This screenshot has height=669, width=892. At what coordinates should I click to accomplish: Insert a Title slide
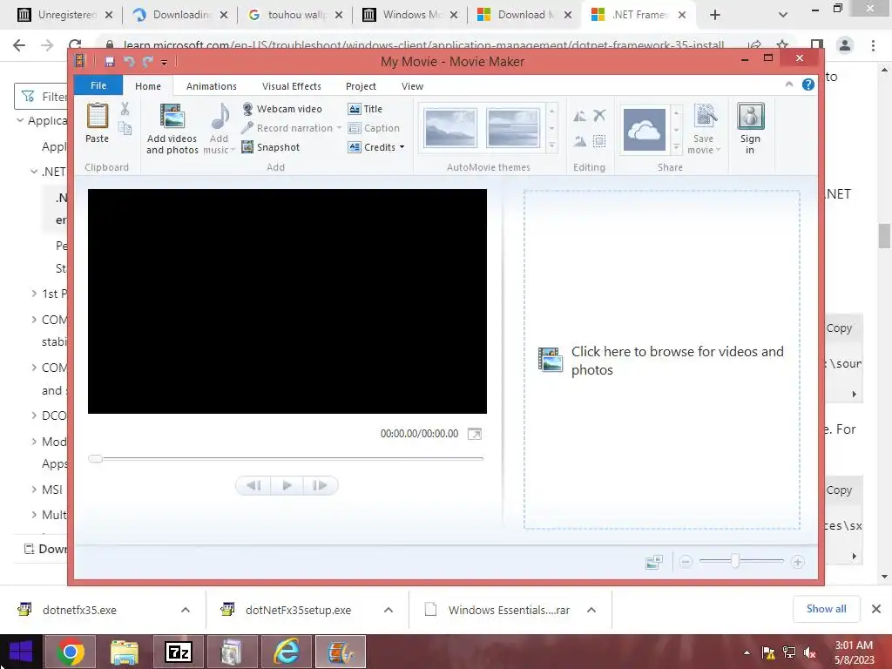[x=365, y=109]
